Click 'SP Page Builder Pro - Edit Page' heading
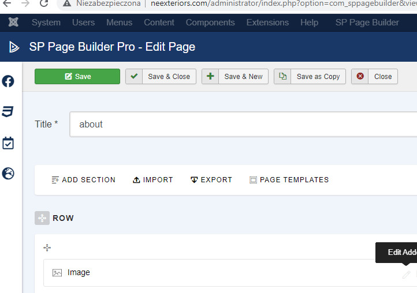The image size is (417, 293). 112,47
